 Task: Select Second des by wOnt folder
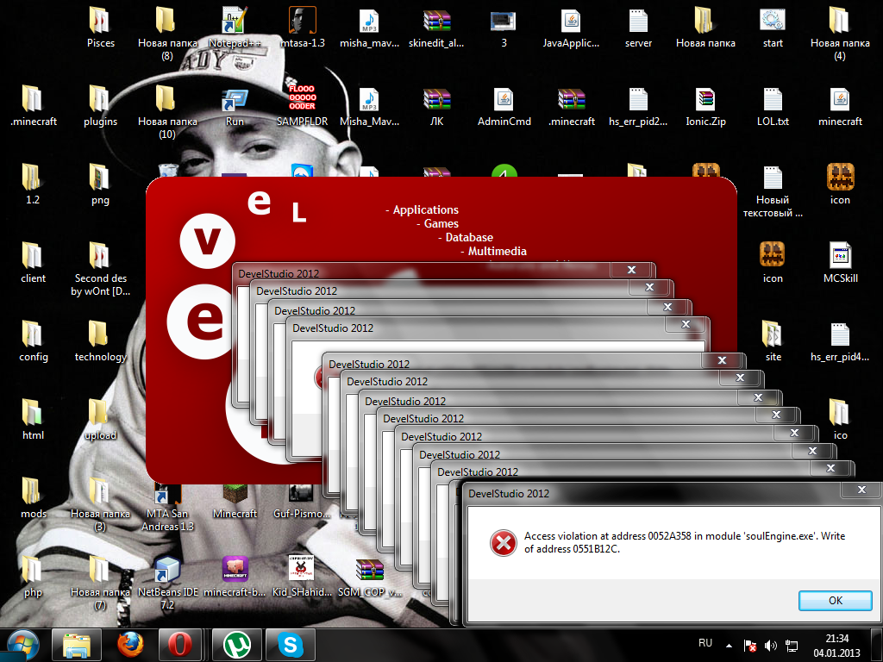[100, 269]
